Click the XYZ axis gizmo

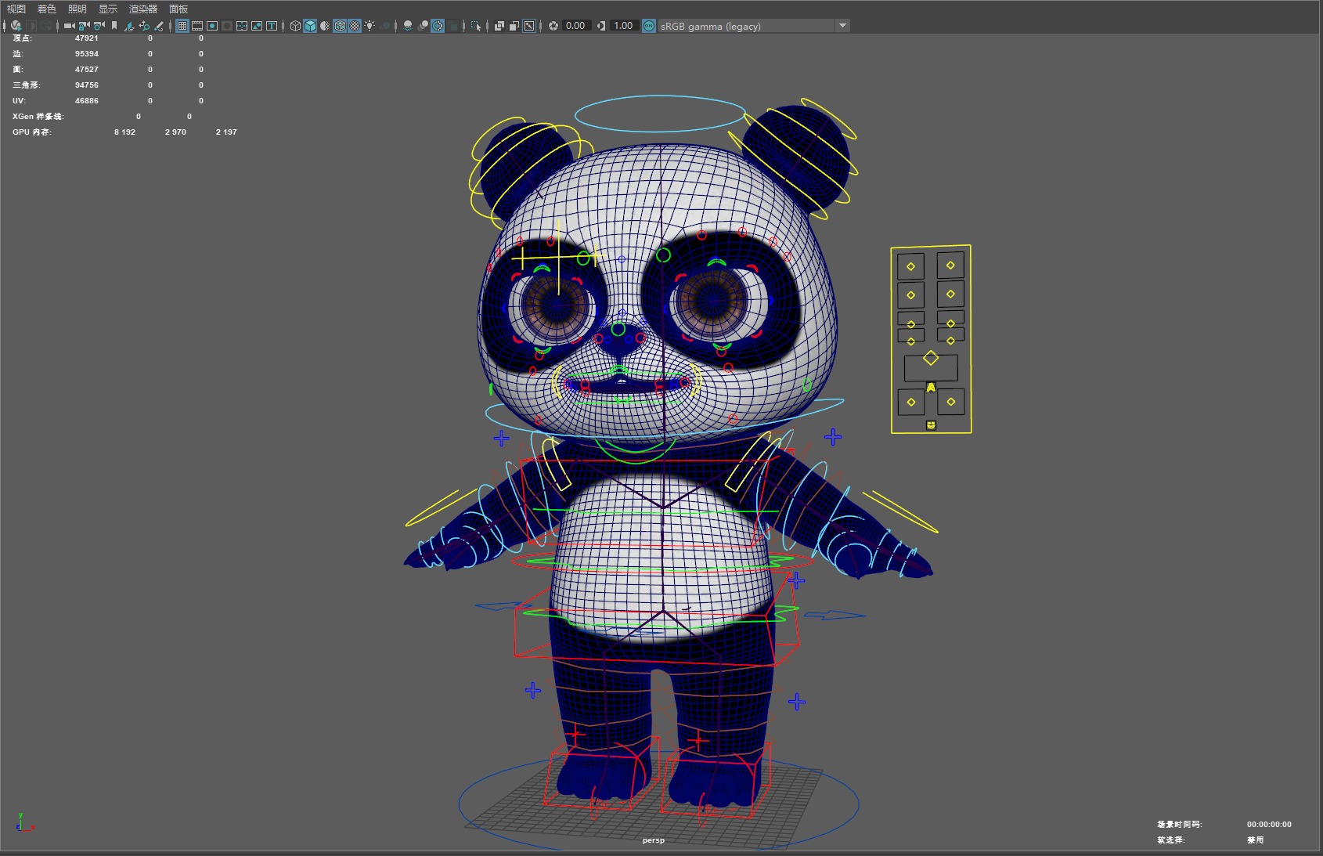tap(23, 823)
